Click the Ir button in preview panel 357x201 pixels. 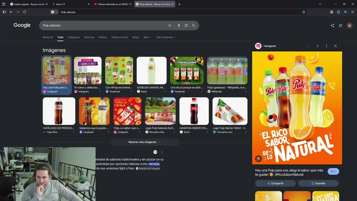click(x=333, y=171)
